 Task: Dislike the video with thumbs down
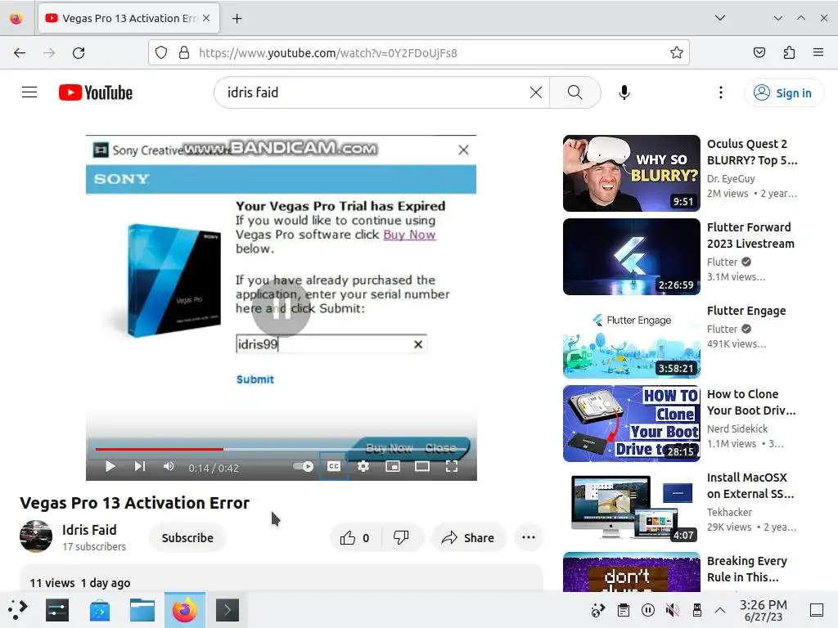401,538
